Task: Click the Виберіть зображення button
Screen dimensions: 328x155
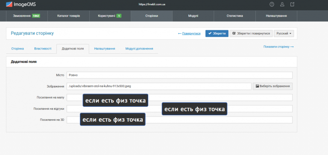Action: coord(272,86)
